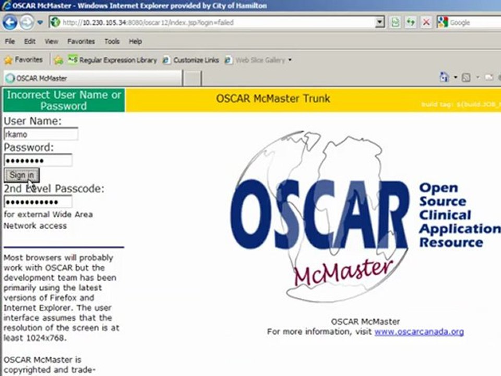Click the RSS feeds toolbar icon

pyautogui.click(x=466, y=77)
